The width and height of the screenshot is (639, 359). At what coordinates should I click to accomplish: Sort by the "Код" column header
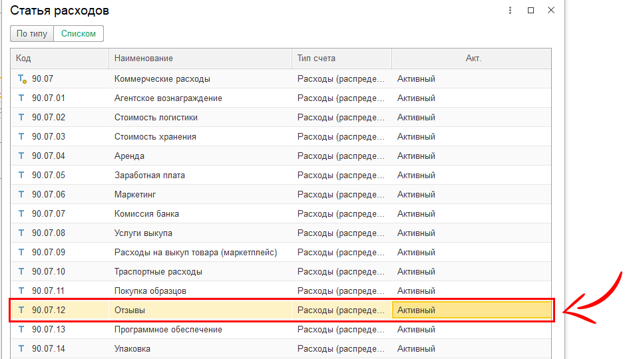60,59
